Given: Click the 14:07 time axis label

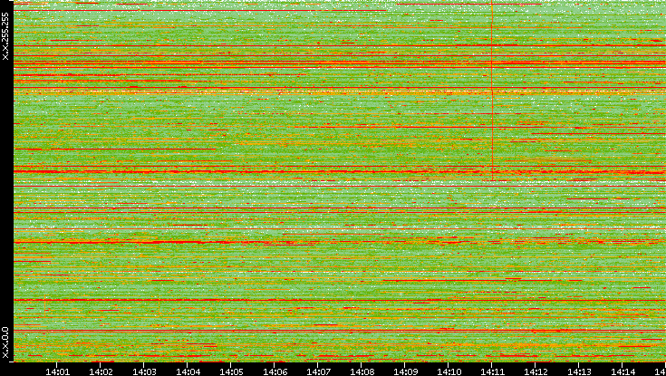Looking at the screenshot, I should coord(318,370).
